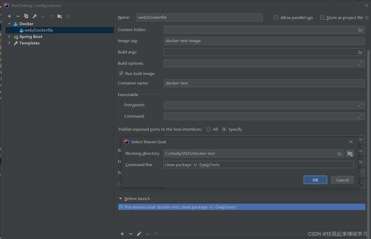This screenshot has width=371, height=239.
Task: Expand the Spring Boot tree node
Action: click(9, 36)
